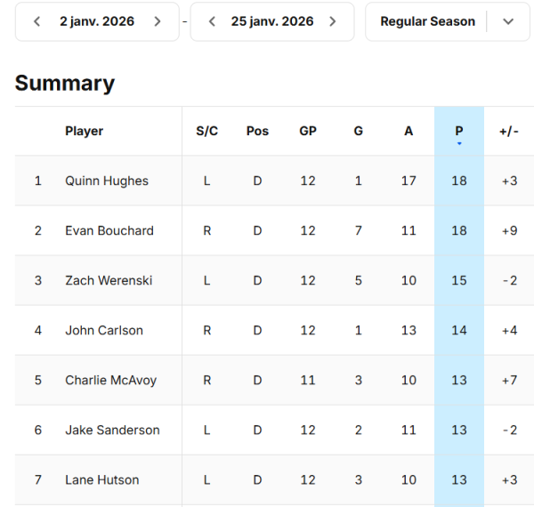The image size is (534, 507).
Task: Sort by G goals column header
Action: point(358,131)
